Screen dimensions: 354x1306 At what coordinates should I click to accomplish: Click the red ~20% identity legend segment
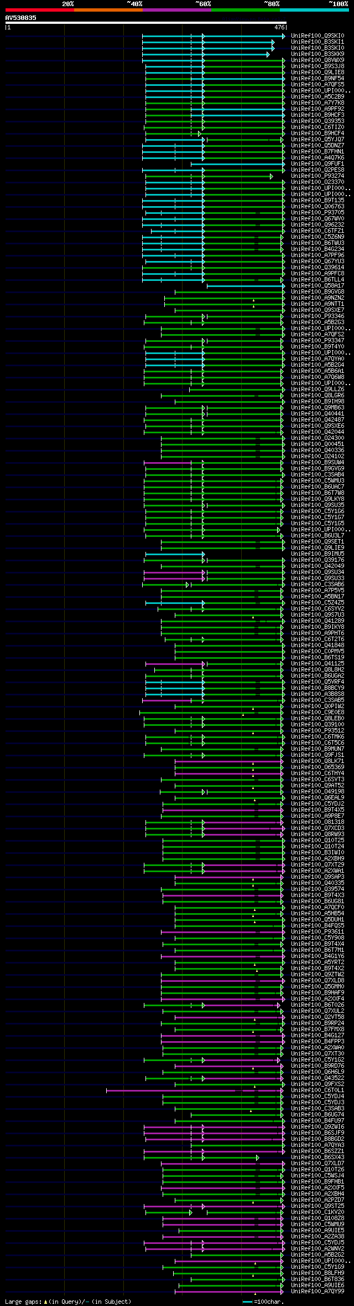40,10
